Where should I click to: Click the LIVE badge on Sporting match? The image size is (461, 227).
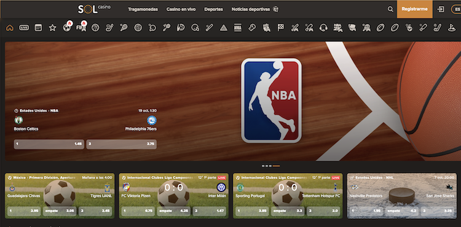pos(336,178)
